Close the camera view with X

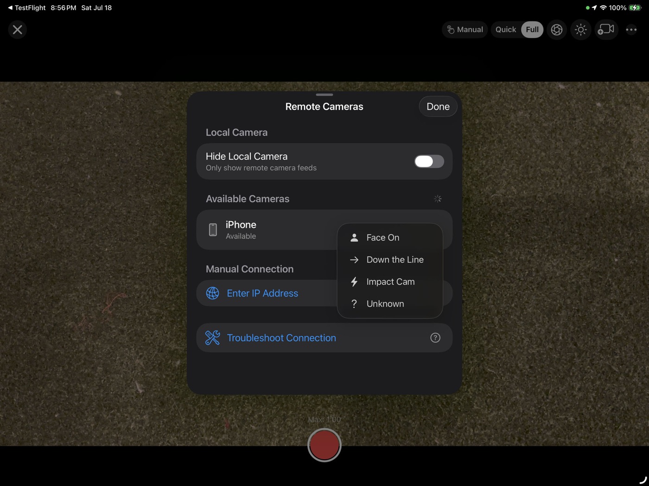(x=18, y=30)
